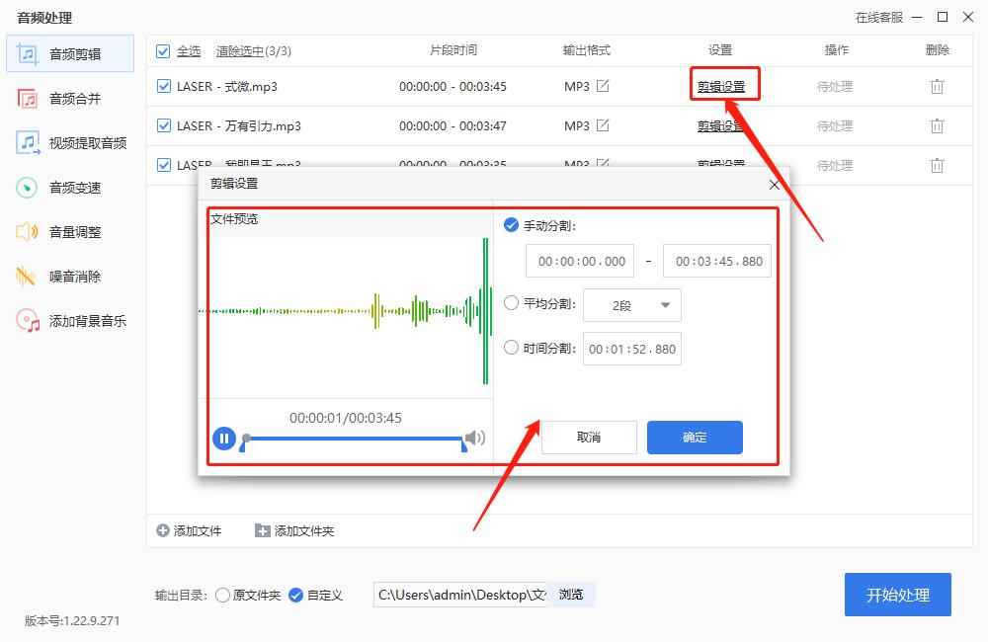Confirm with the 确定 button
988x642 pixels.
[695, 437]
